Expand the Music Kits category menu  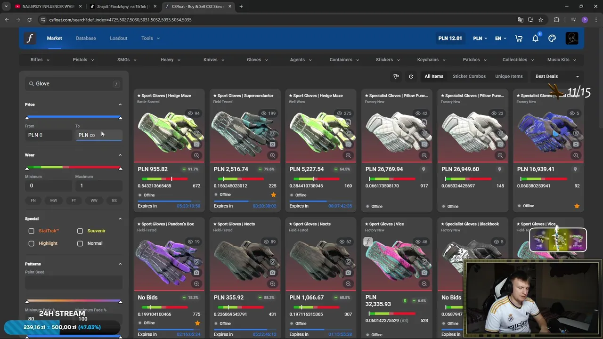[x=562, y=60]
